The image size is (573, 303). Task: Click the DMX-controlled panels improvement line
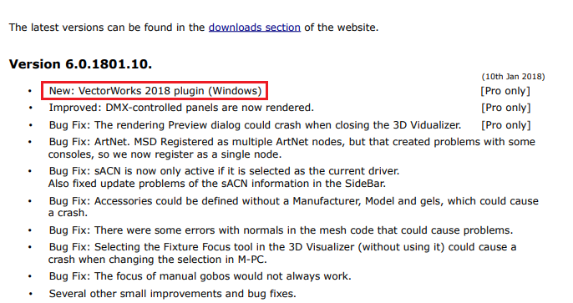coord(181,108)
